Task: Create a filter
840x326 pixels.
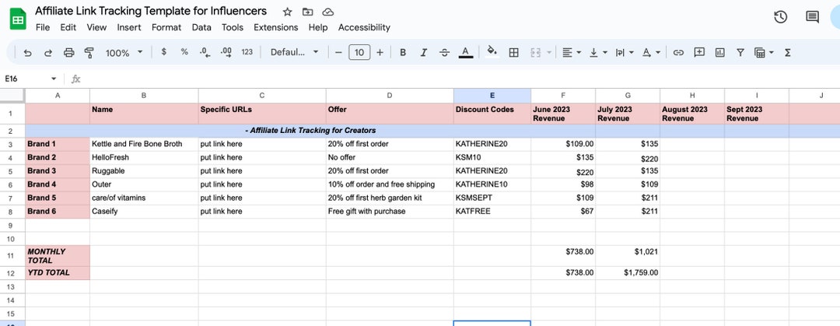Action: pyautogui.click(x=740, y=52)
